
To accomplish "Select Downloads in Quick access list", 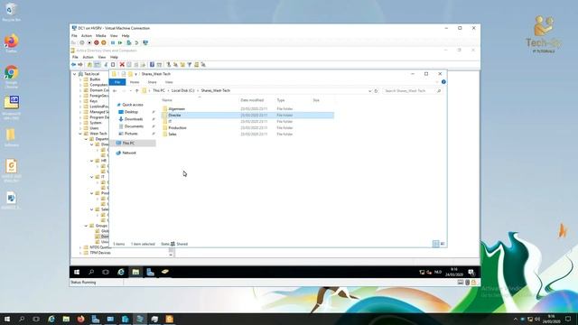I will tap(133, 119).
